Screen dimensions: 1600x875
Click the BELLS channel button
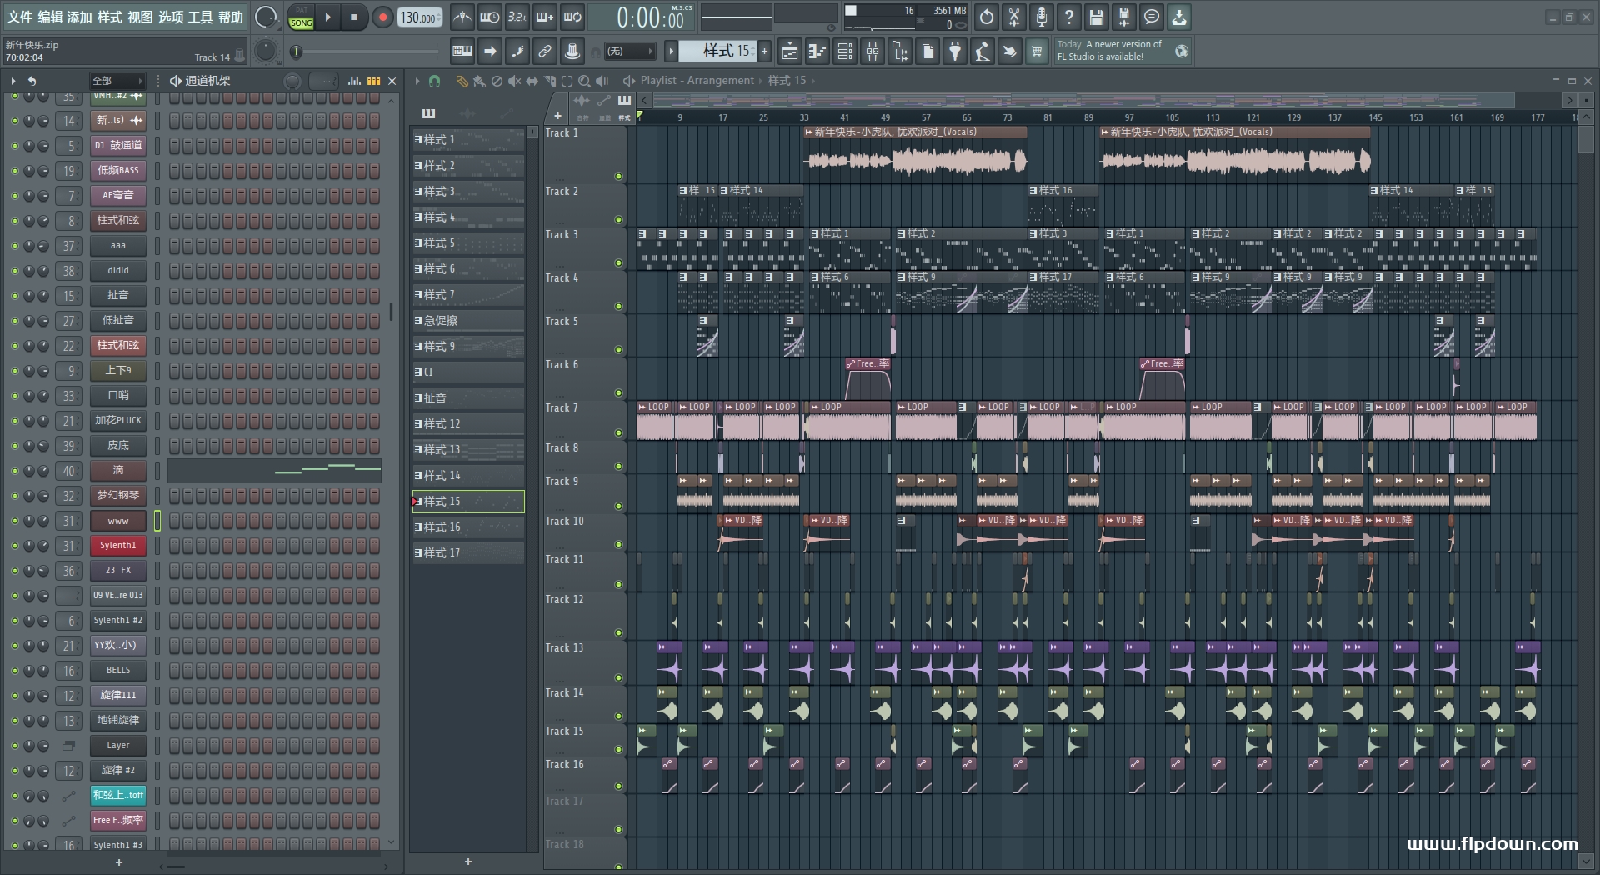pyautogui.click(x=118, y=671)
